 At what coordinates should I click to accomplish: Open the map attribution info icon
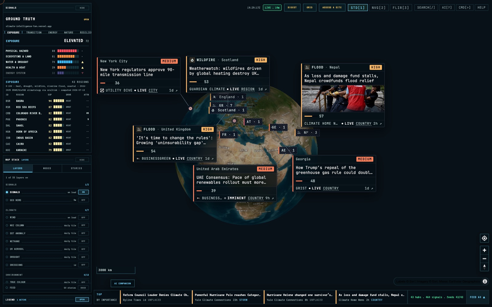[x=485, y=281]
